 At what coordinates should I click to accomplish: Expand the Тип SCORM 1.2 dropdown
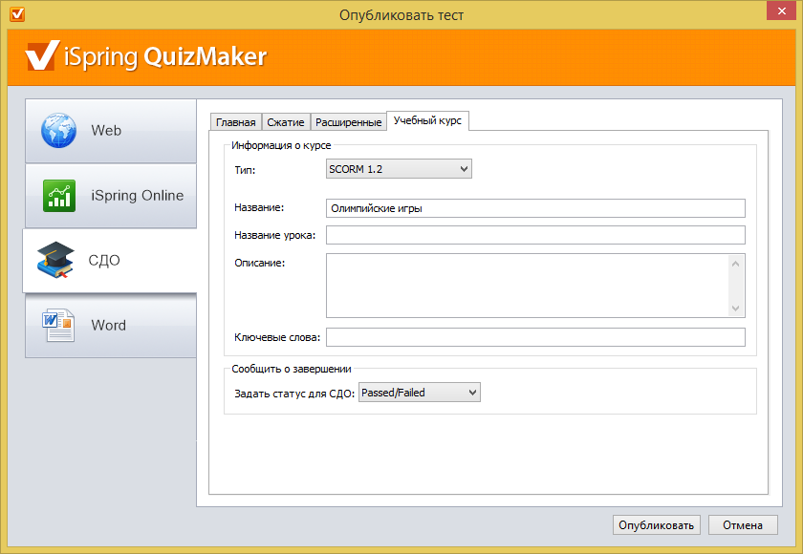pyautogui.click(x=399, y=169)
